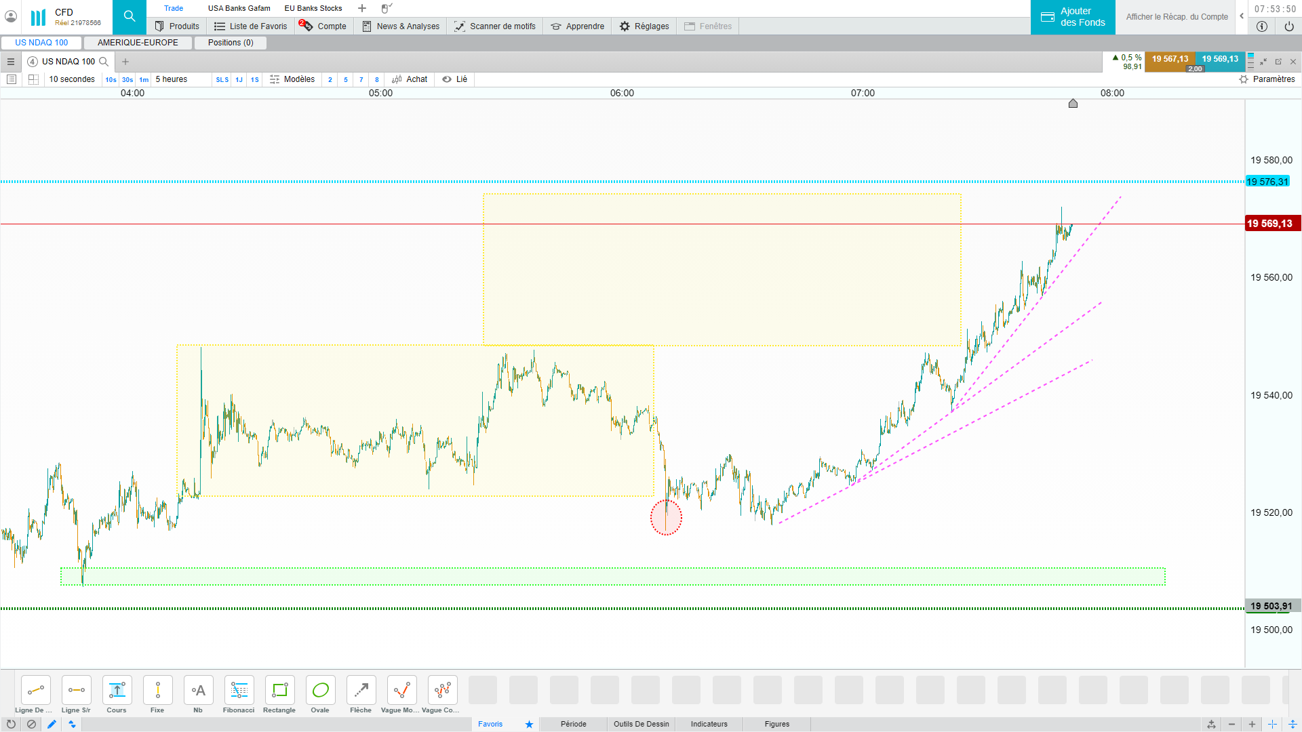
Task: Switch to the AMERIQUE-EUROPE tab
Action: (x=138, y=43)
